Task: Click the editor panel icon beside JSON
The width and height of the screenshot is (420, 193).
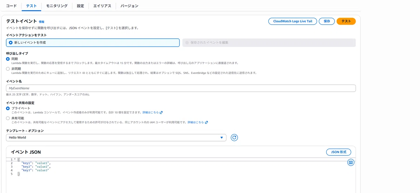Action: [x=351, y=163]
